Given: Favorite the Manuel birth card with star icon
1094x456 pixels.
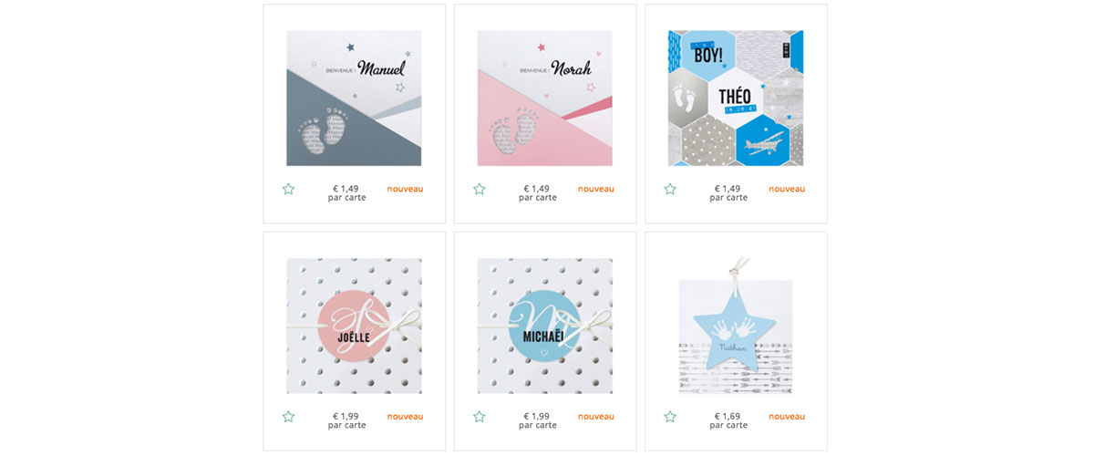Looking at the screenshot, I should point(288,189).
